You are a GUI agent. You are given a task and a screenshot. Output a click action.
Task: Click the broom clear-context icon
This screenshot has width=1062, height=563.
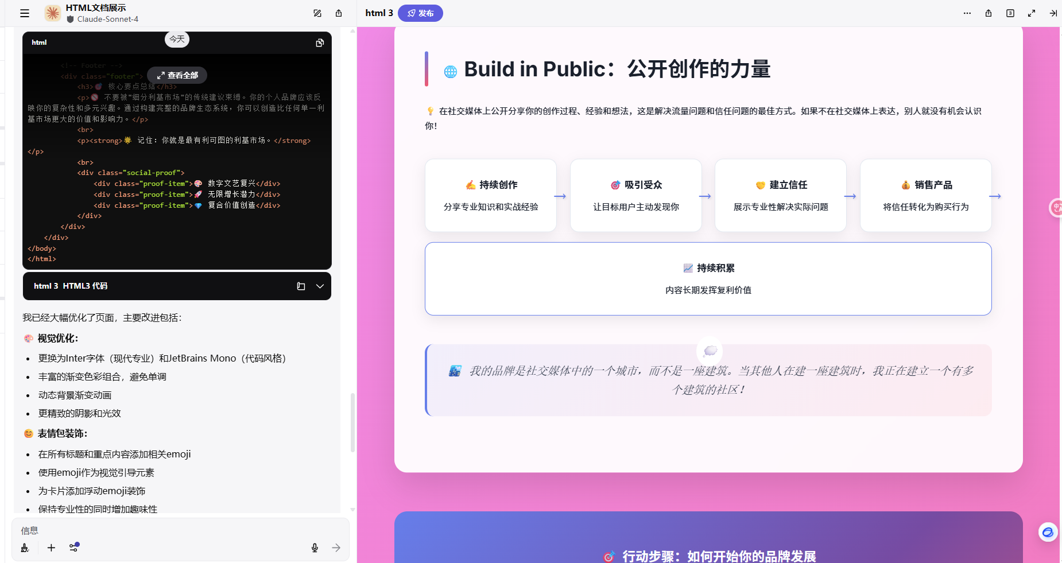(25, 548)
